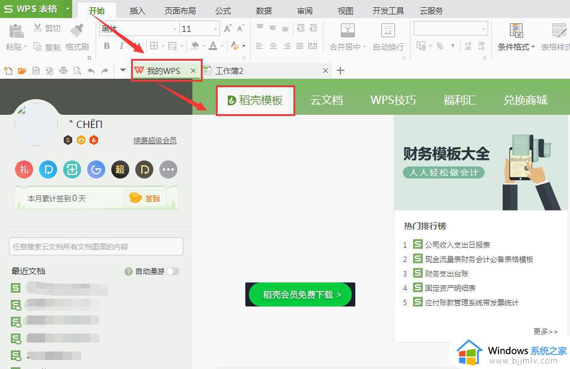The height and width of the screenshot is (369, 570).
Task: Click the 签到 check-in button
Action: [x=145, y=198]
